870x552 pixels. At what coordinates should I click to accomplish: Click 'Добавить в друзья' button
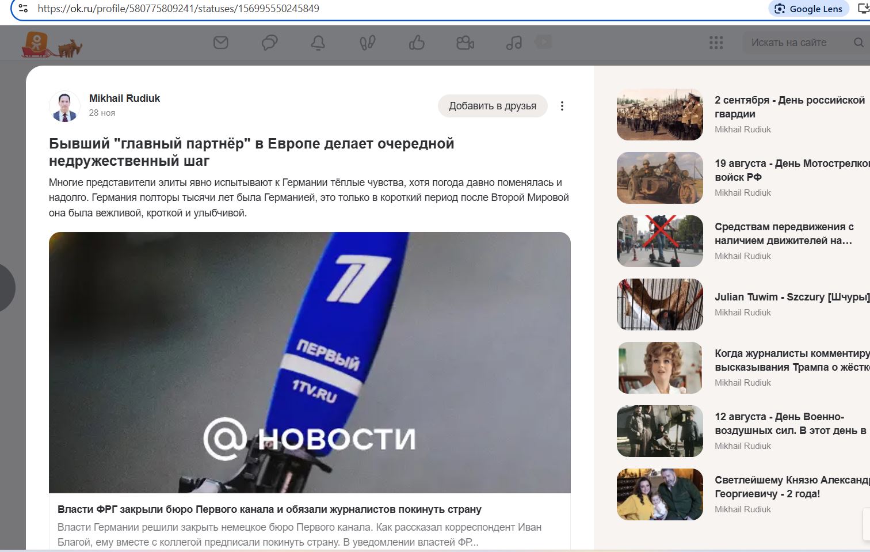(493, 106)
